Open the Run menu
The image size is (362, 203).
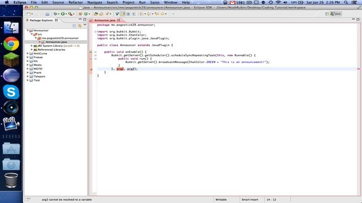pos(142,2)
